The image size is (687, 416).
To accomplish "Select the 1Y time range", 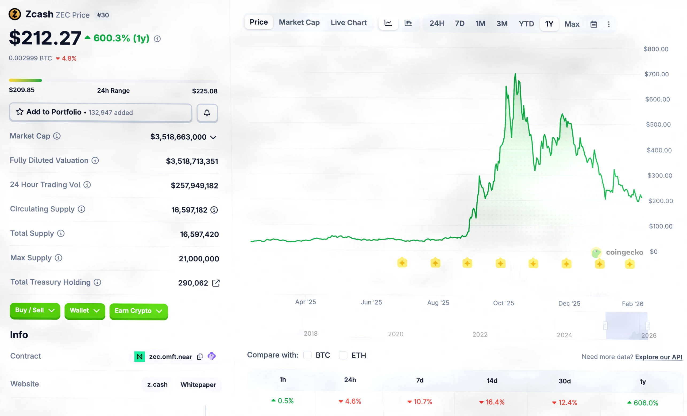I will (x=549, y=24).
